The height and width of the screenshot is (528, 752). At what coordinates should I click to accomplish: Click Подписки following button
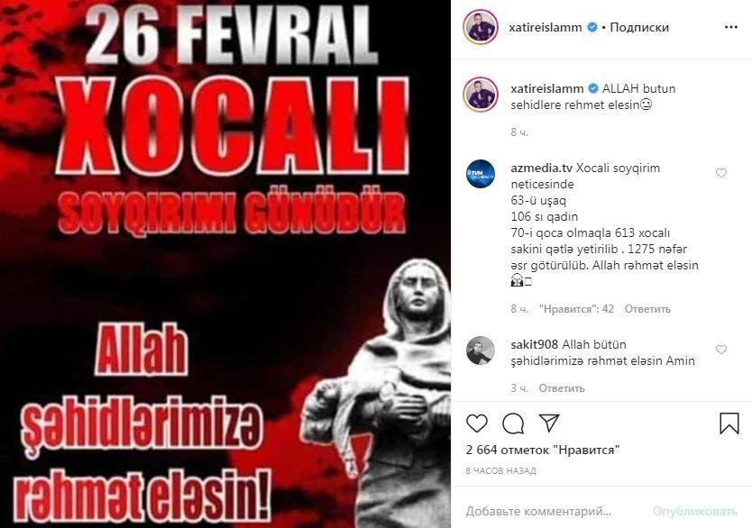tap(639, 27)
